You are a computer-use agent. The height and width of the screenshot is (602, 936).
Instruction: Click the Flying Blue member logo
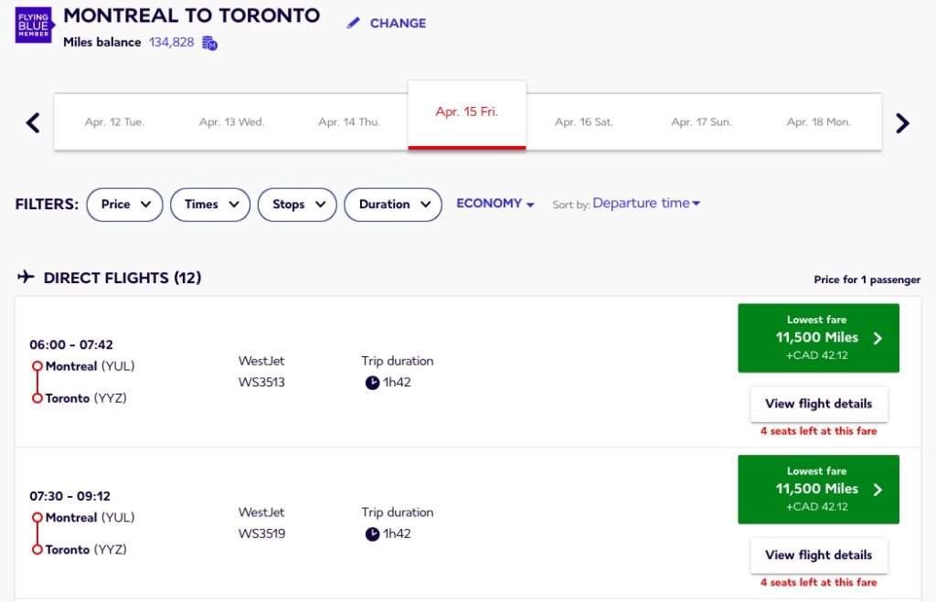pyautogui.click(x=33, y=26)
